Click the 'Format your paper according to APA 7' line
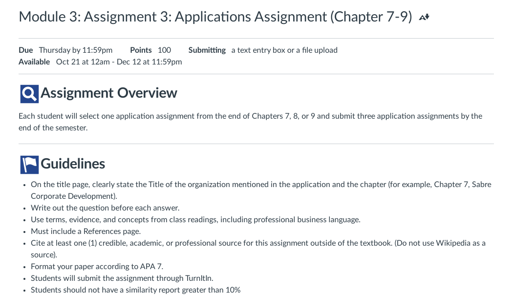 click(97, 267)
